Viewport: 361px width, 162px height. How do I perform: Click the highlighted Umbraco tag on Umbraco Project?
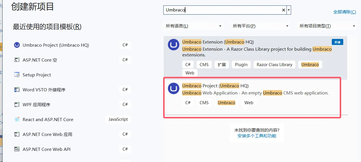tap(226, 103)
